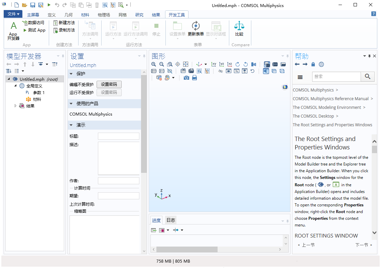Screen dimensions: 381x268
Task: Click the open folder icon in the title toolbar
Action: tap(24, 5)
